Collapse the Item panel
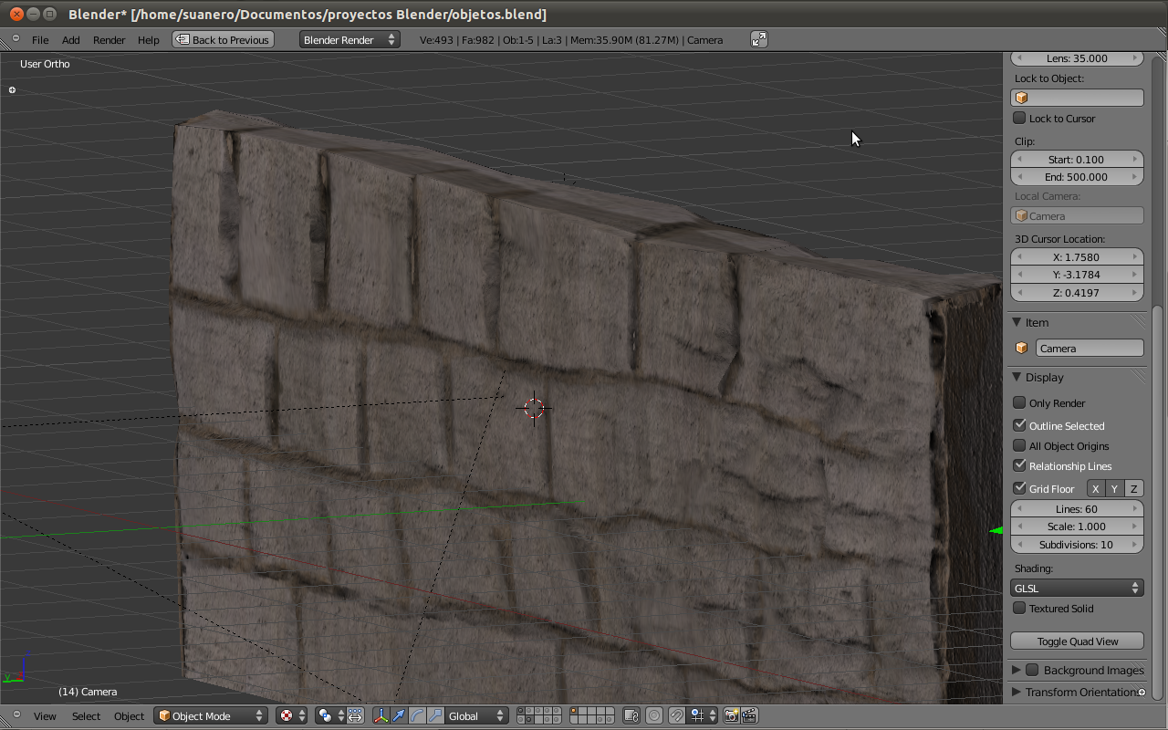The height and width of the screenshot is (730, 1168). click(x=1017, y=322)
